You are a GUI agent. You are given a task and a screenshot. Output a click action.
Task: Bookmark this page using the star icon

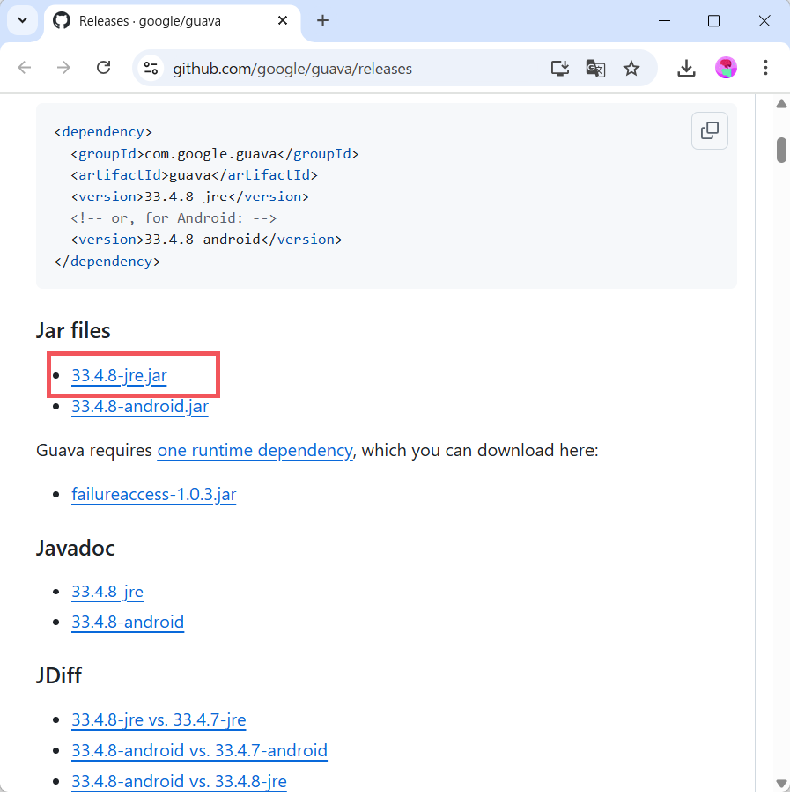(631, 68)
